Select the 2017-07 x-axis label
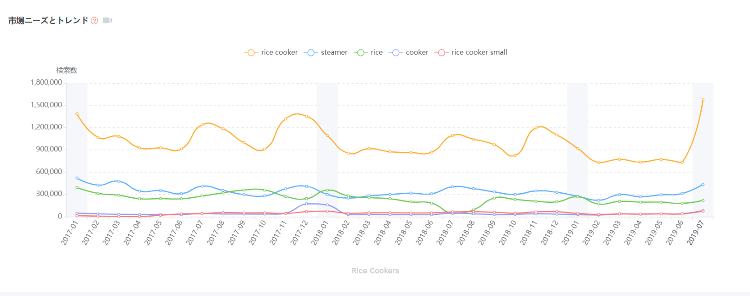This screenshot has width=750, height=296. 195,233
